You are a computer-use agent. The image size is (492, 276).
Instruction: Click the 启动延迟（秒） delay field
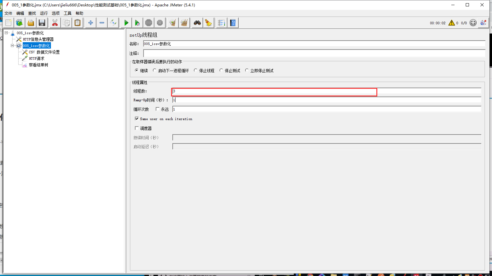[x=327, y=147]
